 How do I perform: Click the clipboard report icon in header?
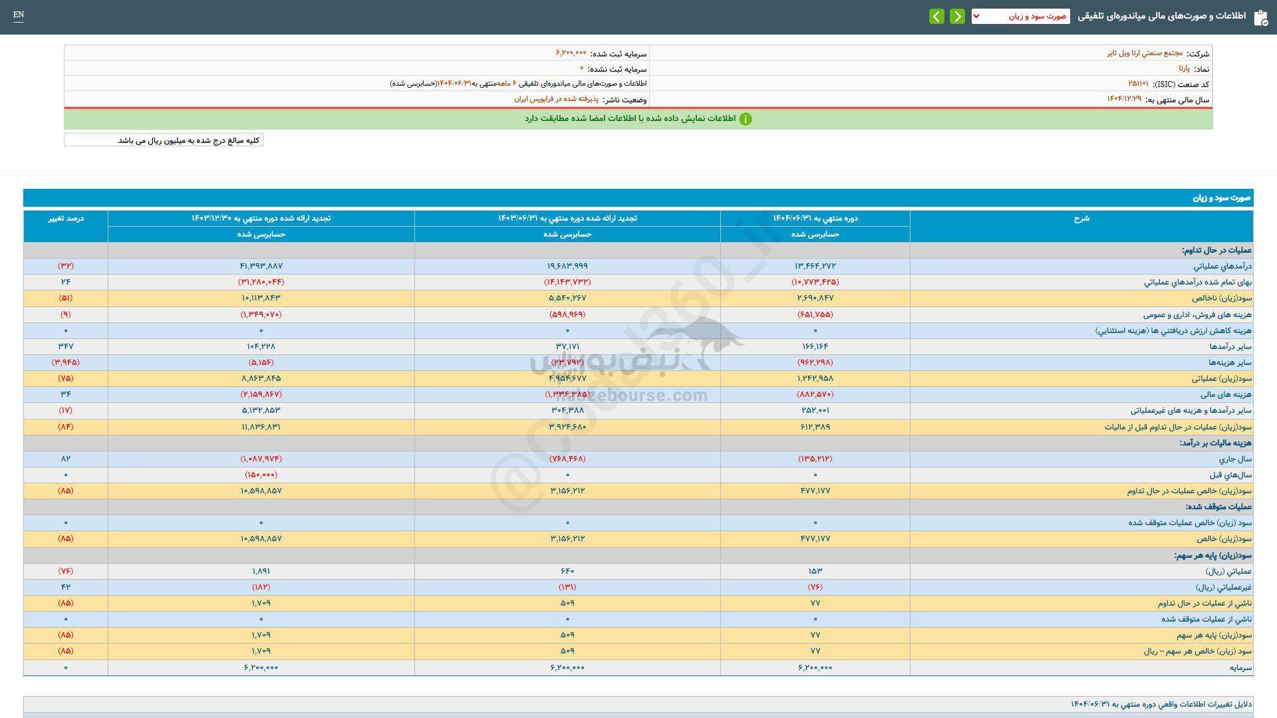(1260, 17)
